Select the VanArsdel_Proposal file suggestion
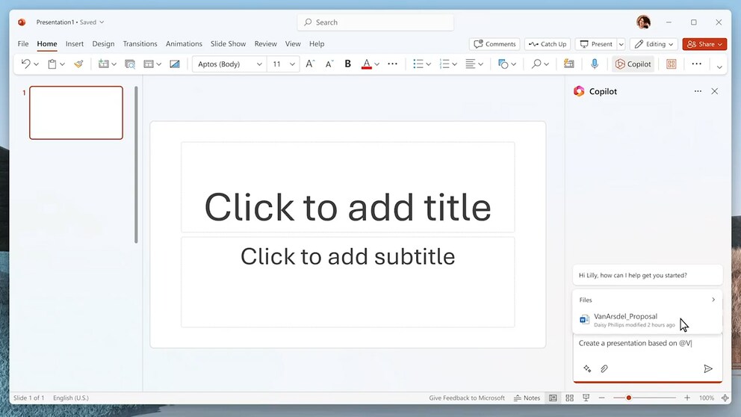741x417 pixels. (x=625, y=320)
